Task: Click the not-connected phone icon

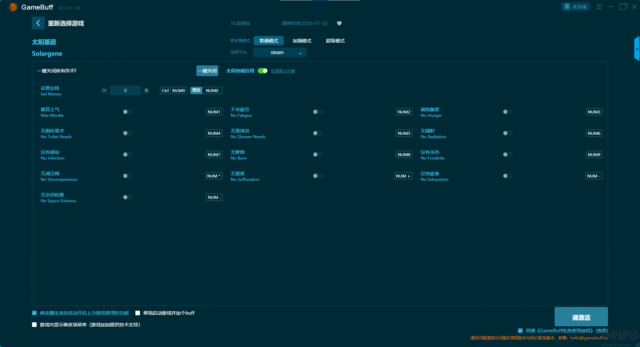Action: point(567,7)
